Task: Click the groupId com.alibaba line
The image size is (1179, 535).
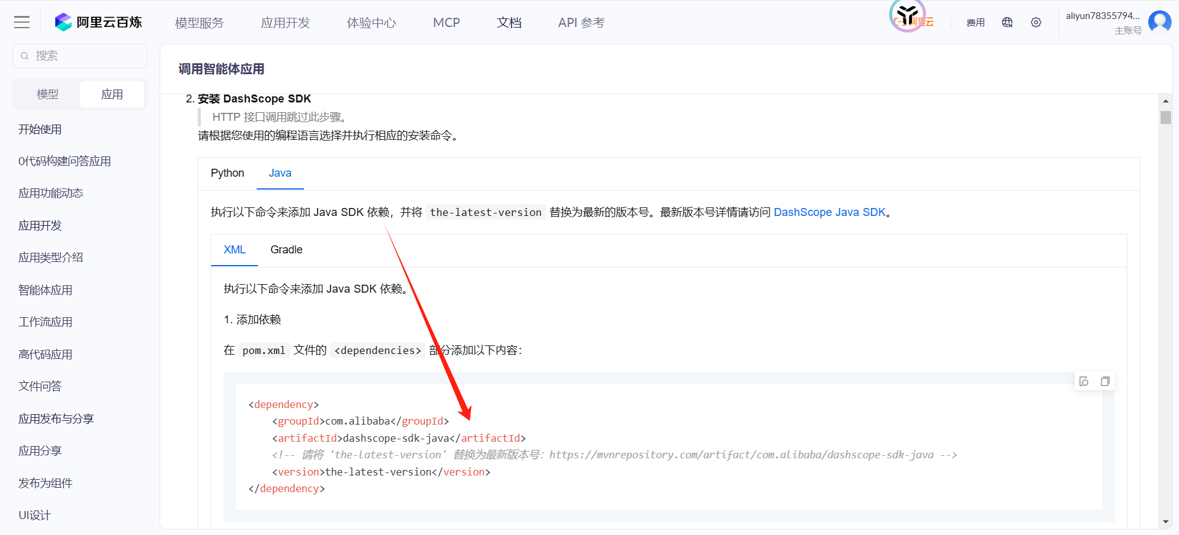Action: pyautogui.click(x=360, y=421)
